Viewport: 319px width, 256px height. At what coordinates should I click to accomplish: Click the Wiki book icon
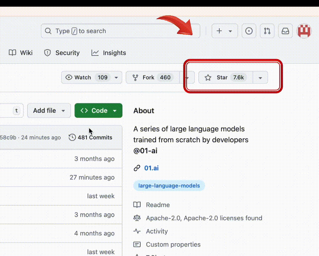[x=12, y=53]
